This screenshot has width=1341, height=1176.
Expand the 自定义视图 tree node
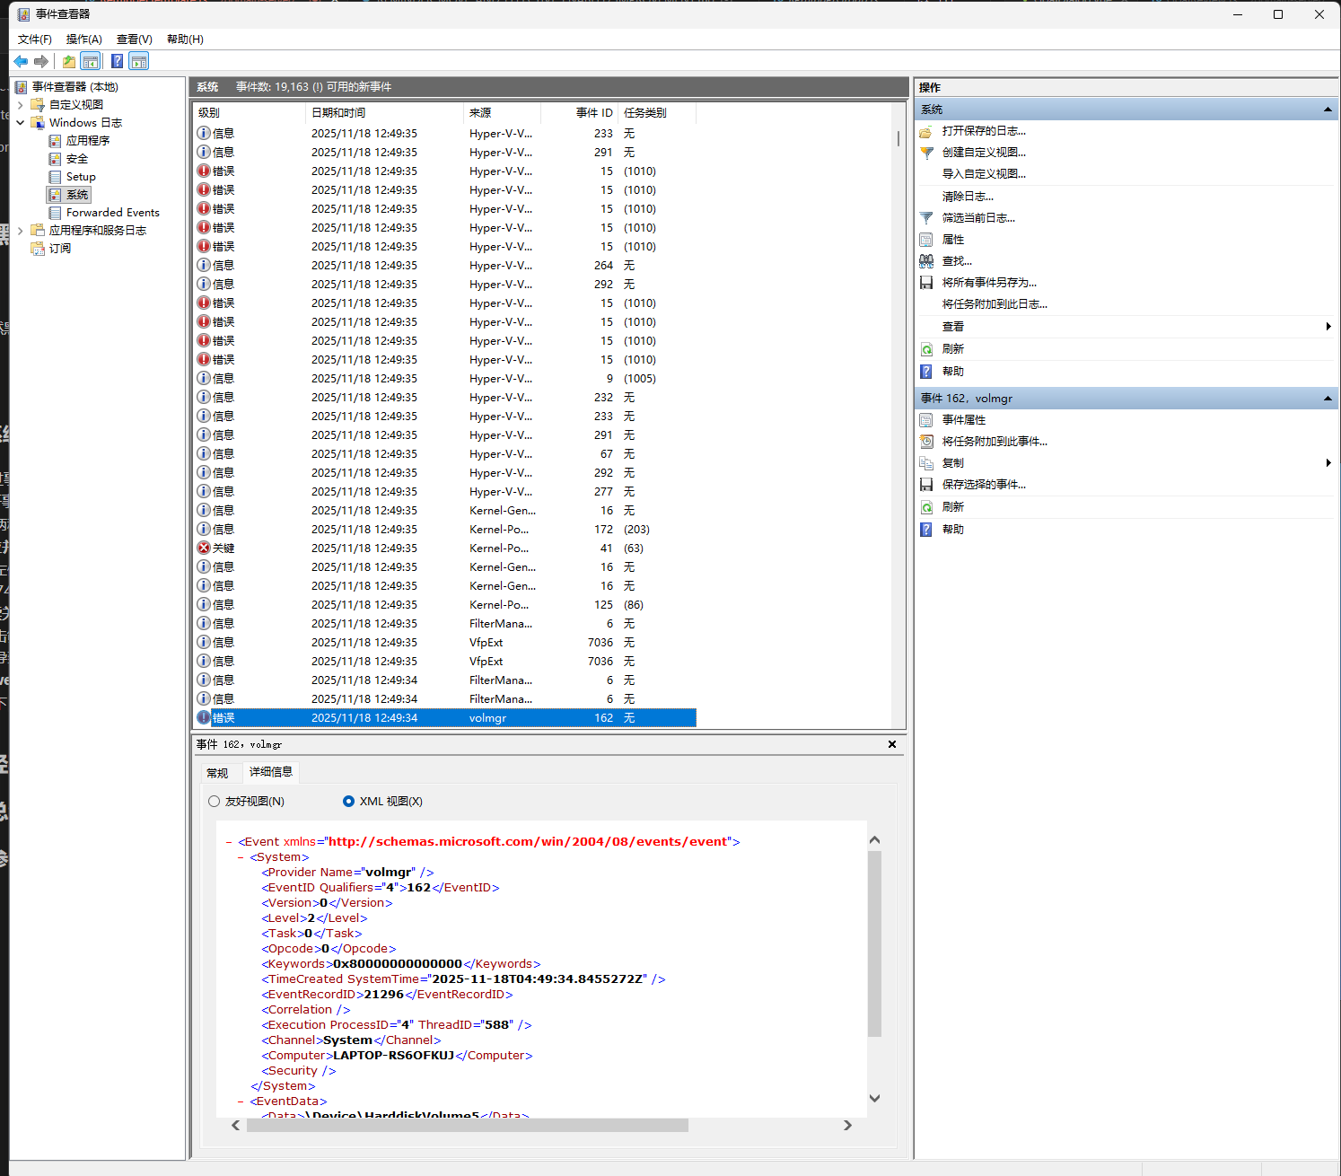(x=20, y=105)
